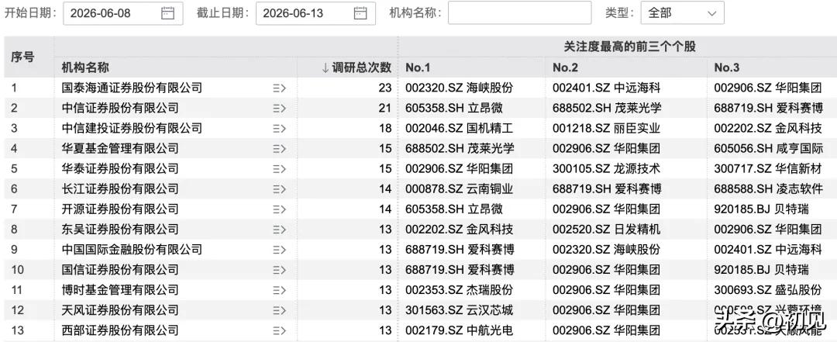837x342 pixels.
Task: Click the end date field 2026-06-13
Action: tap(315, 13)
